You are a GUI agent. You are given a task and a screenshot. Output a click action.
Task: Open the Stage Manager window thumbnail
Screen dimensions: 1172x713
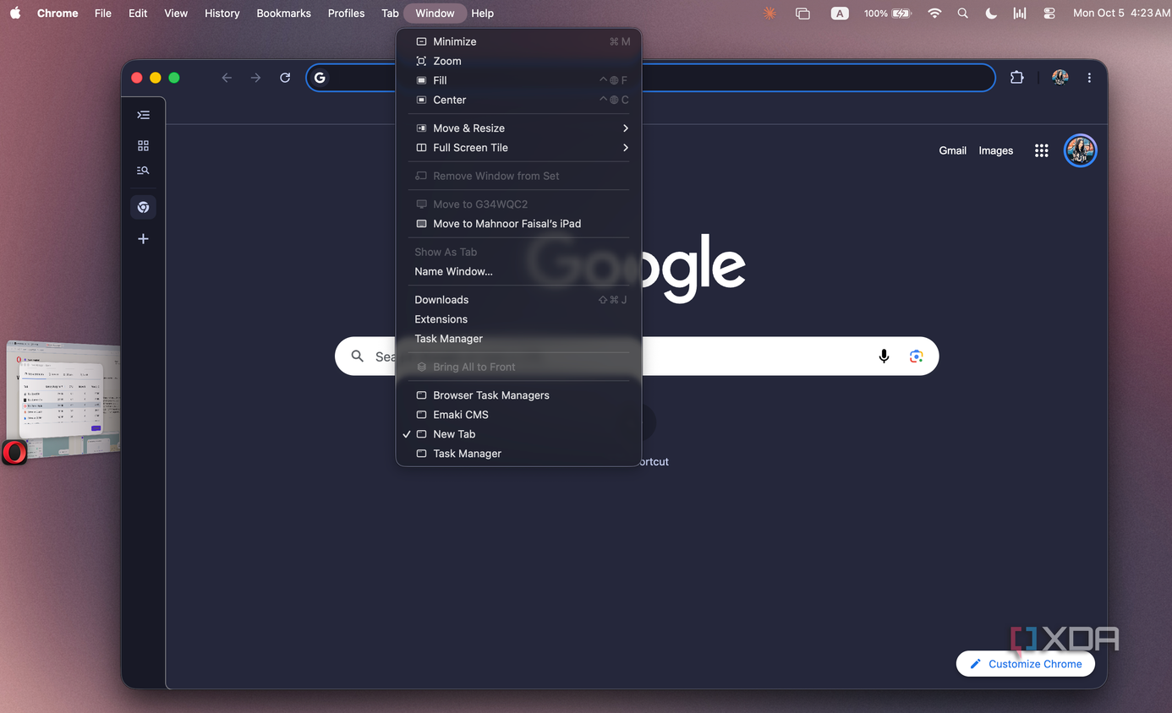63,399
